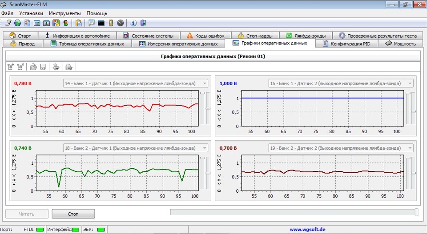The width and height of the screenshot is (427, 234).
Task: Click the Стоп button
Action: (73, 214)
